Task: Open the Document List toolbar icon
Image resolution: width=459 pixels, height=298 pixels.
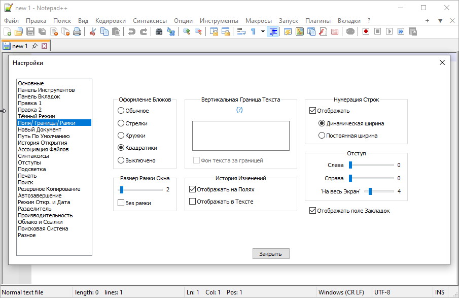Action: click(x=311, y=31)
